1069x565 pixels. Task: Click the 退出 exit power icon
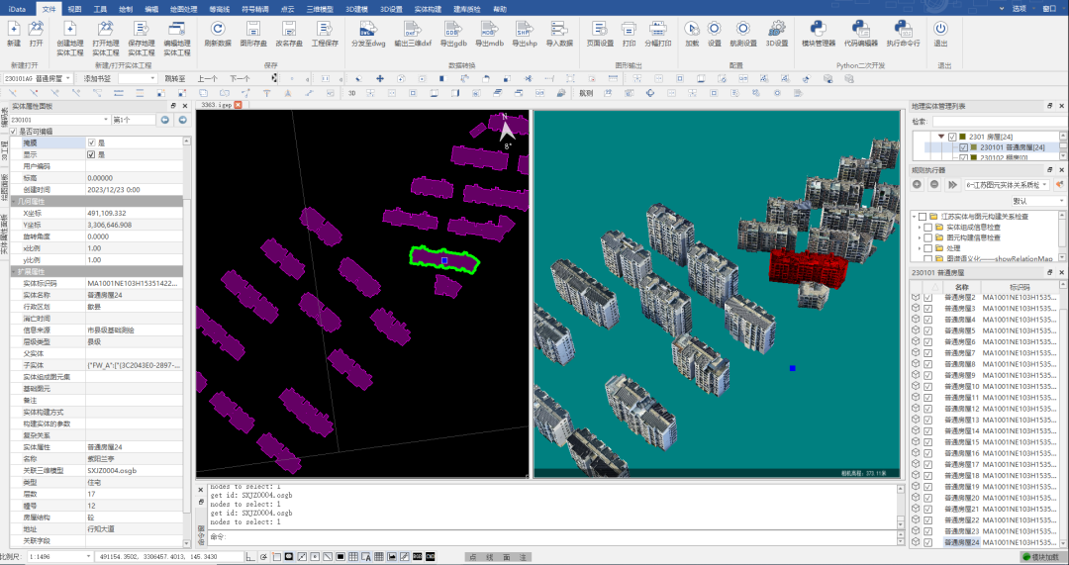point(940,29)
